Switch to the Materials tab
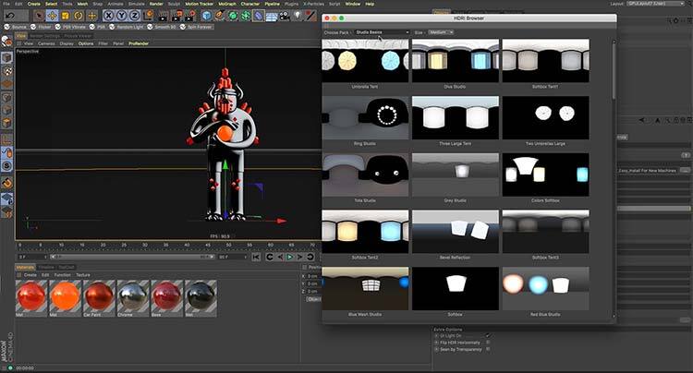Image resolution: width=693 pixels, height=373 pixels. [x=25, y=267]
